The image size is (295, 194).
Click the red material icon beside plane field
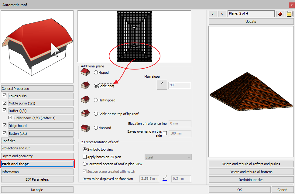[x=280, y=14]
